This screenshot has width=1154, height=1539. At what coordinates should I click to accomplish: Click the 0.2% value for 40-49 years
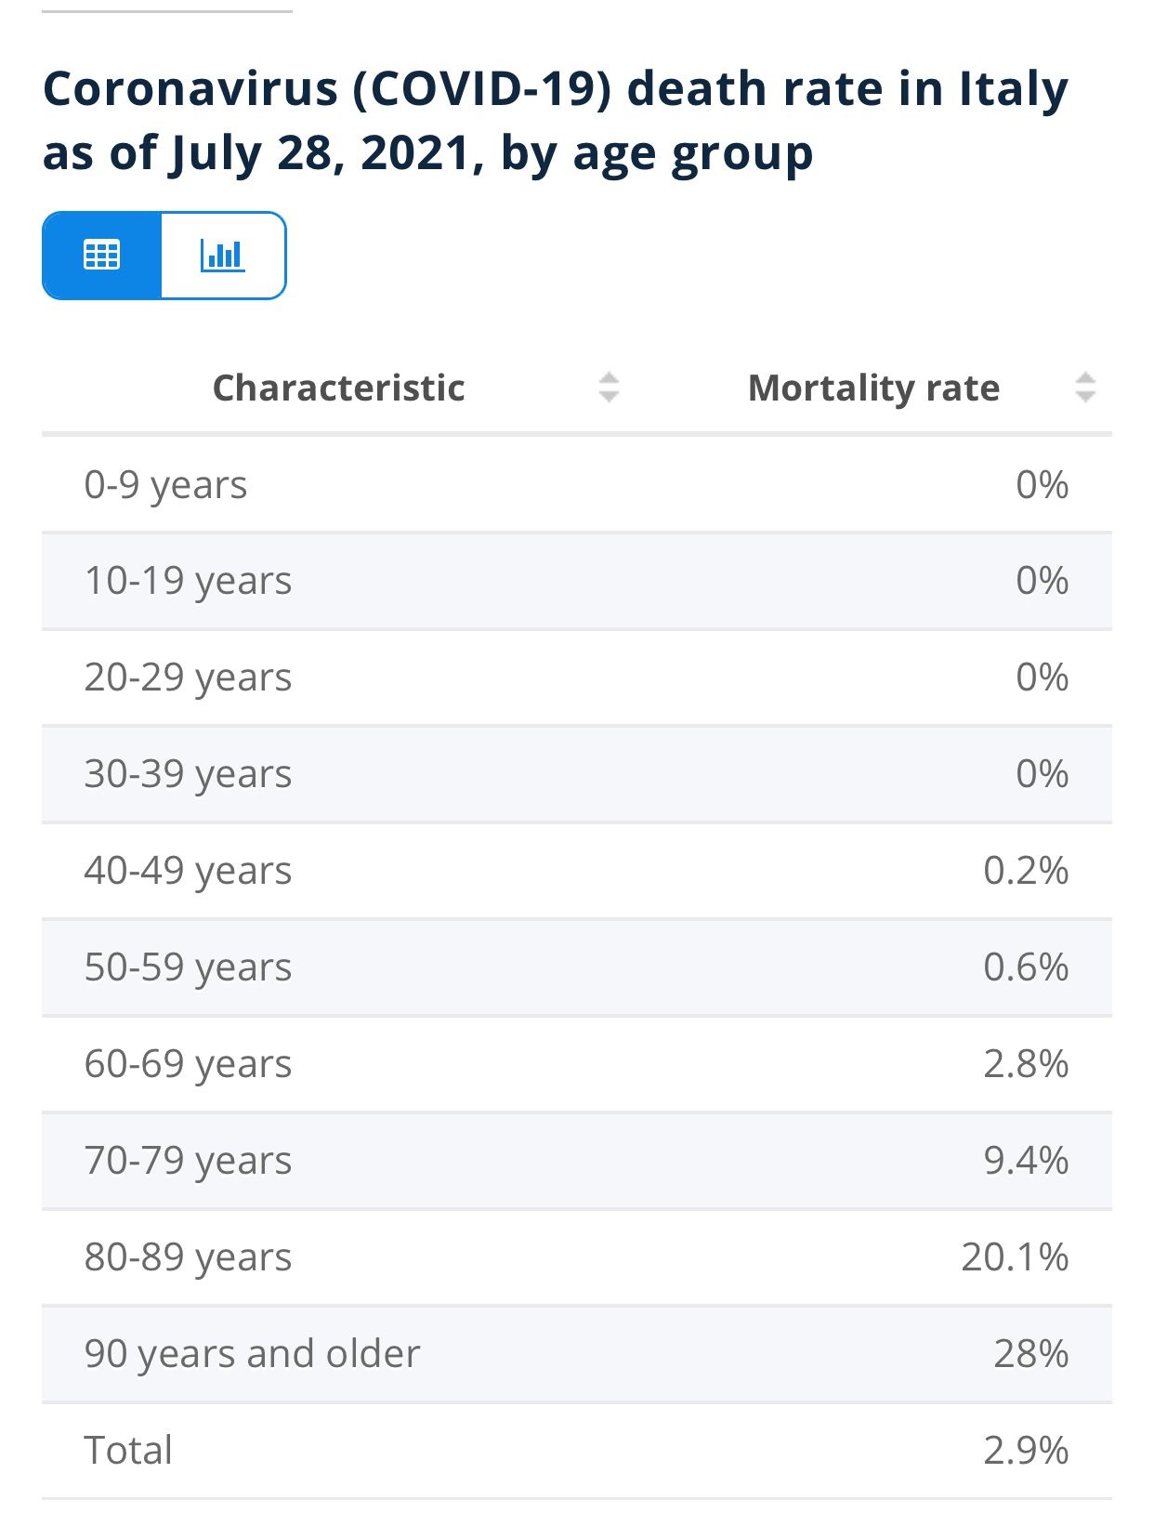tap(1026, 872)
